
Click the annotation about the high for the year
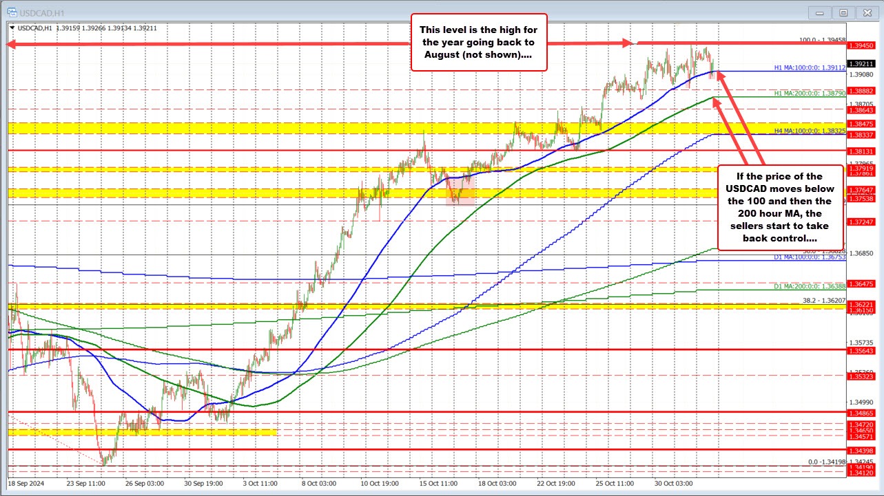(479, 42)
